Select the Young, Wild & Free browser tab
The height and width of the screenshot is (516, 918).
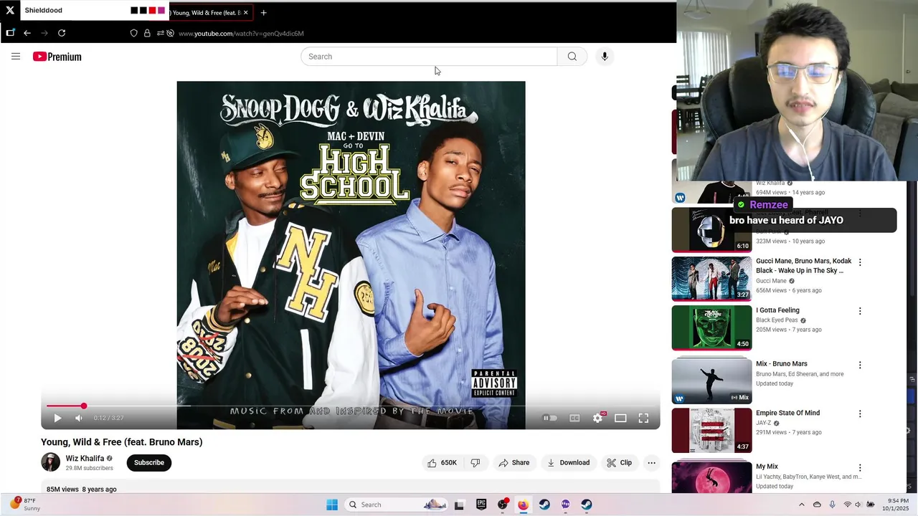tap(209, 12)
